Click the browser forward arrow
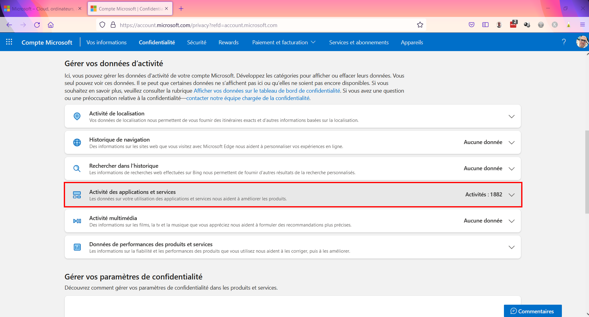 23,25
